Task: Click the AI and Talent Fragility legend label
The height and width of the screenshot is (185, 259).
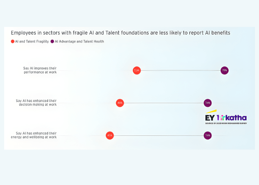Action: point(32,41)
